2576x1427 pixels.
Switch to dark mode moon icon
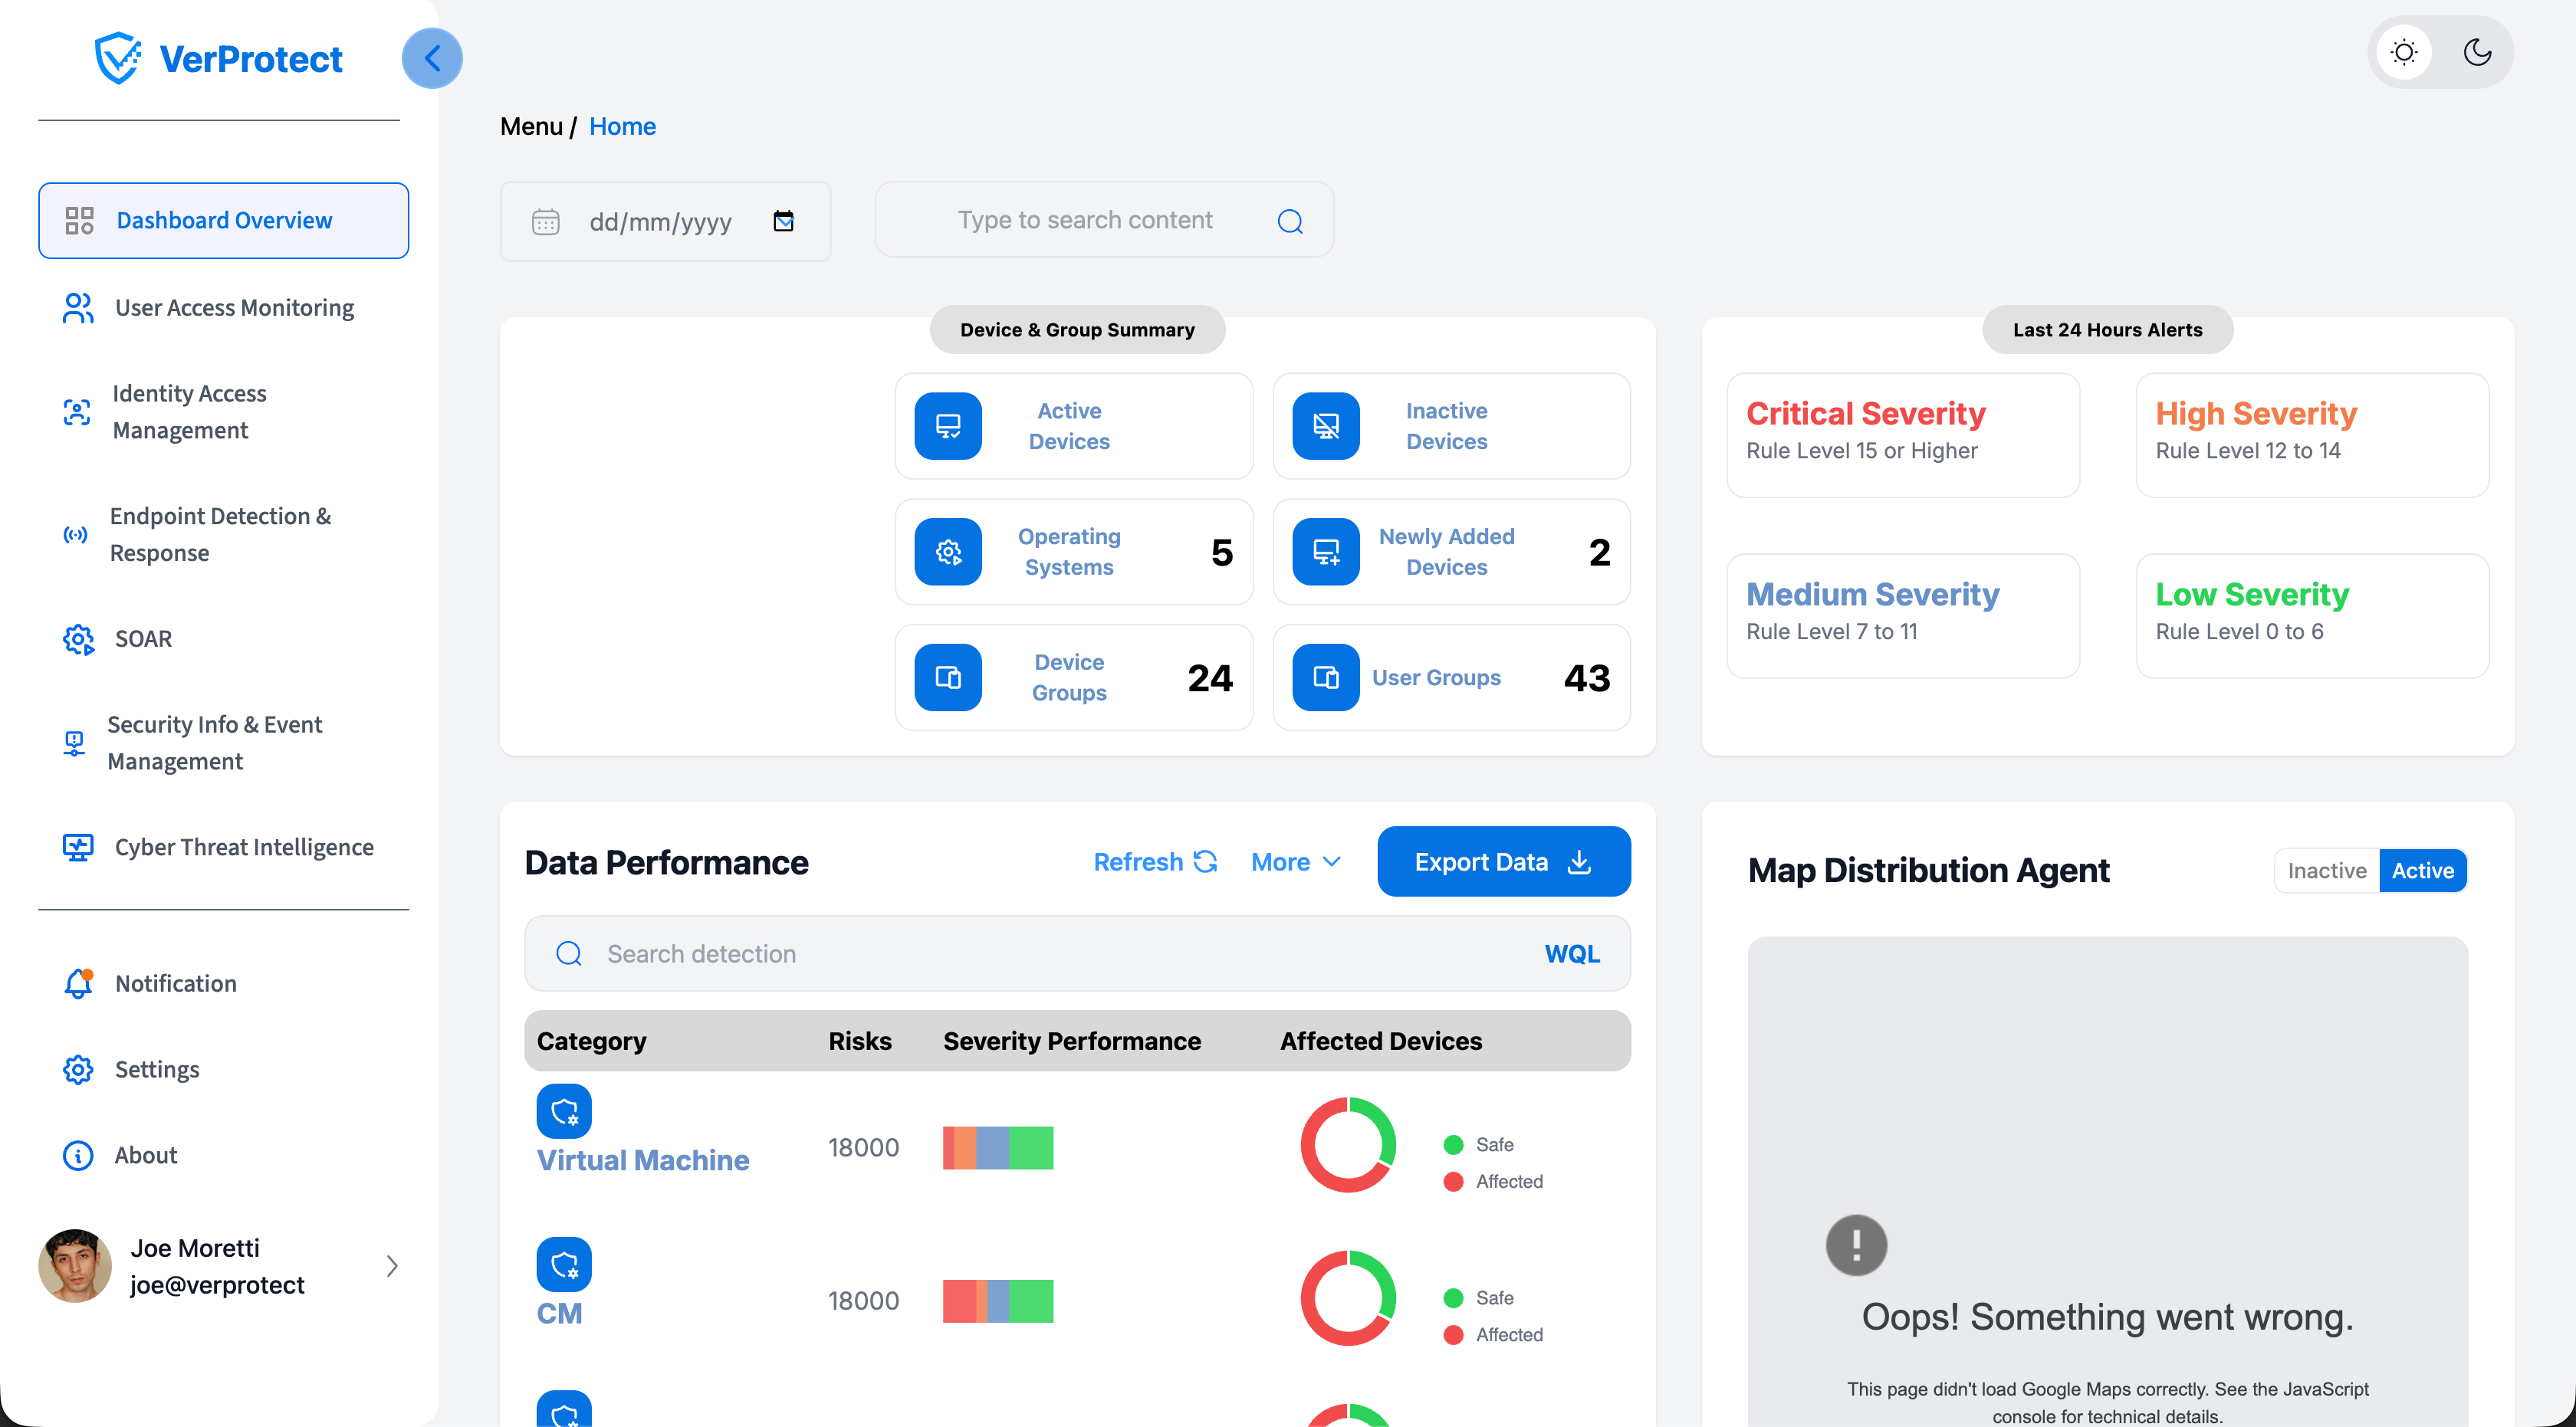pos(2477,52)
